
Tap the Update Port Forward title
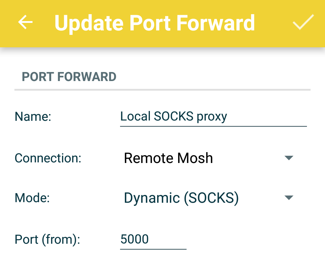tap(154, 23)
